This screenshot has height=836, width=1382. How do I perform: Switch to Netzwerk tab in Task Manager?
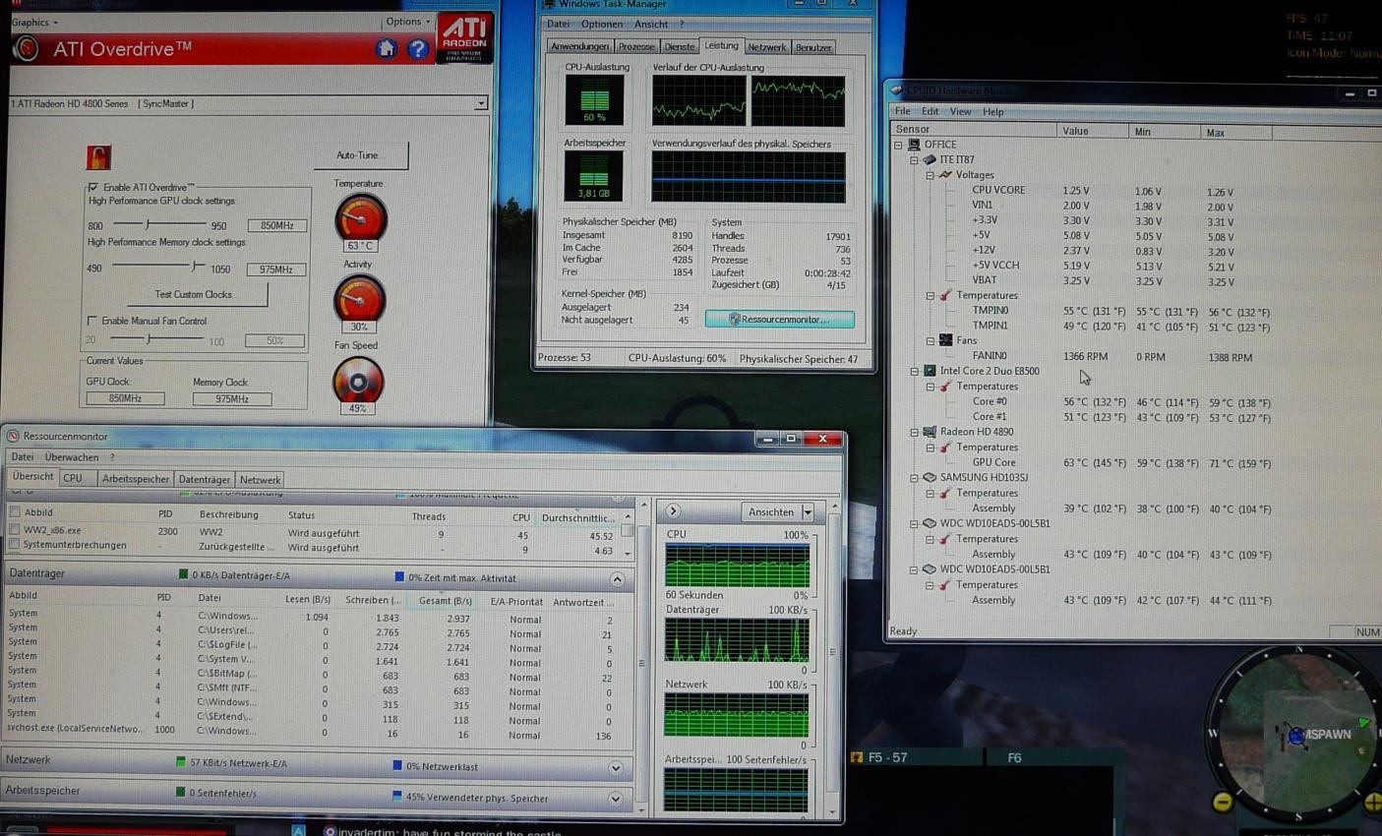[x=766, y=47]
